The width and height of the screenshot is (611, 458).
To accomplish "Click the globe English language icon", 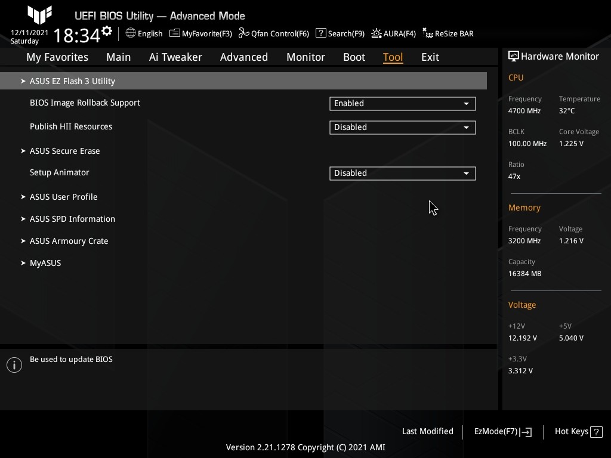I will (131, 33).
